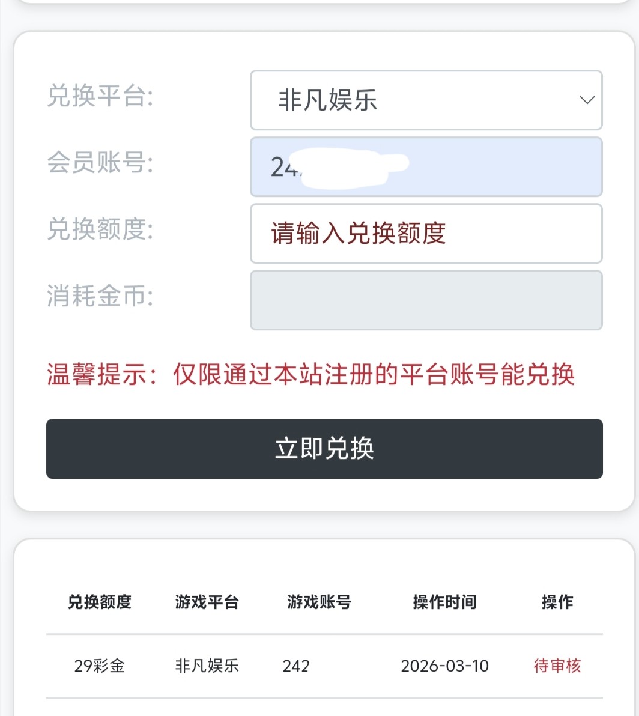Click the 会员账号: form label
639x716 pixels.
tap(100, 163)
